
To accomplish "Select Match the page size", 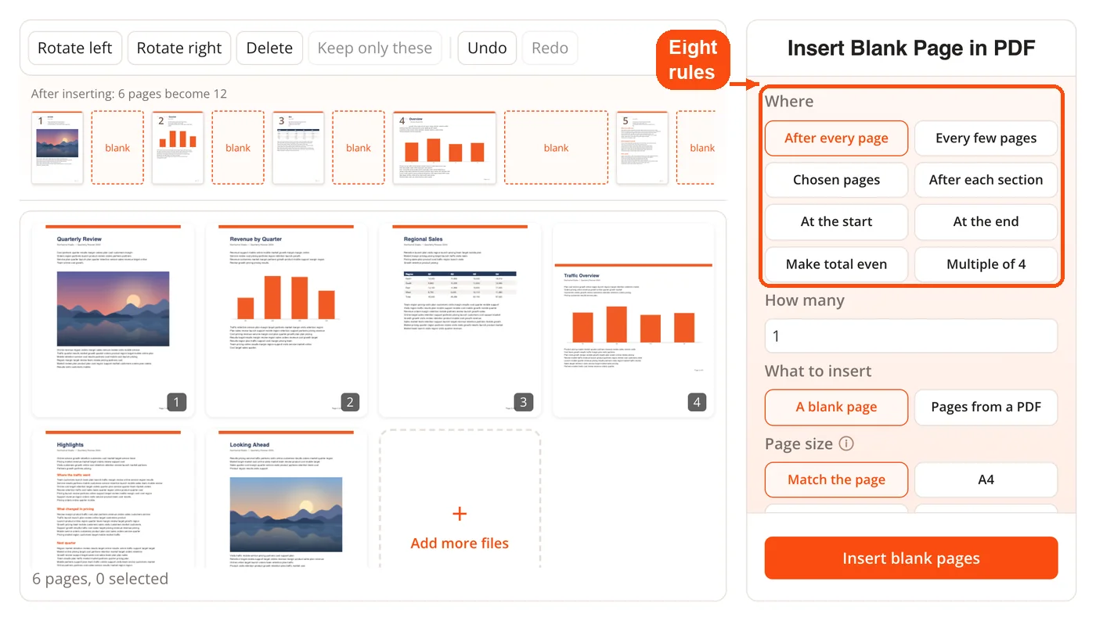I will coord(836,480).
